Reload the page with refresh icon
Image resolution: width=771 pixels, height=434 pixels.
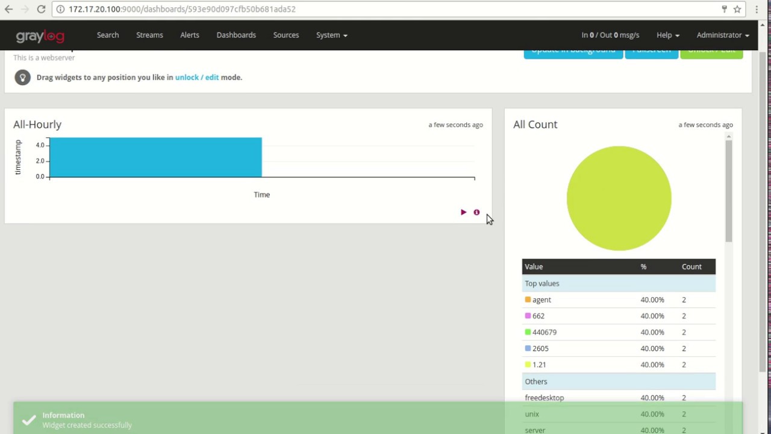pos(41,9)
